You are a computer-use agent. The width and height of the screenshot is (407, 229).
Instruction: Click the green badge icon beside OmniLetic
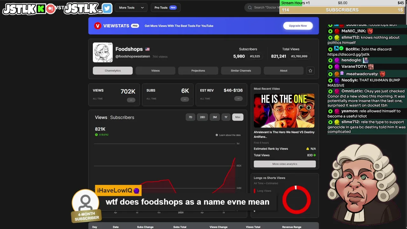coord(330,91)
